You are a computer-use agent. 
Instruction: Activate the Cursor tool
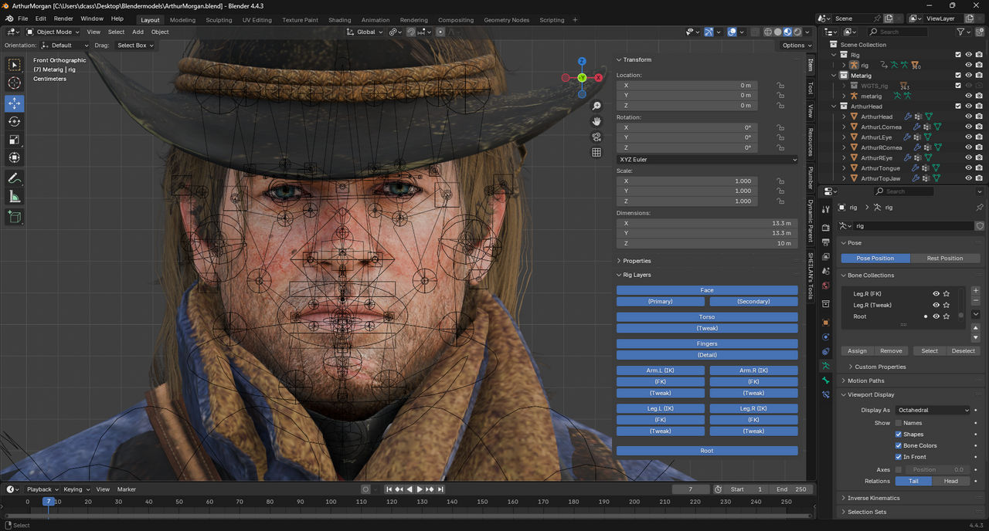pos(15,83)
